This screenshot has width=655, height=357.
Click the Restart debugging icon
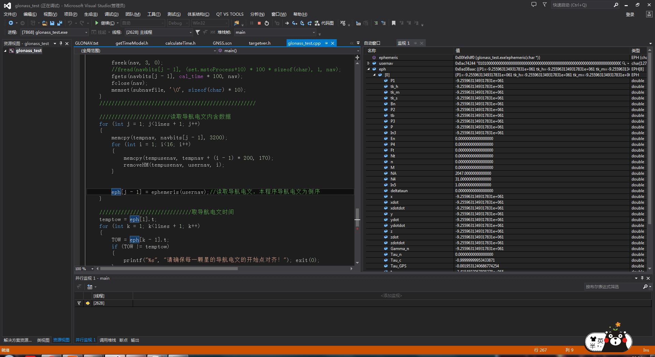click(x=267, y=23)
